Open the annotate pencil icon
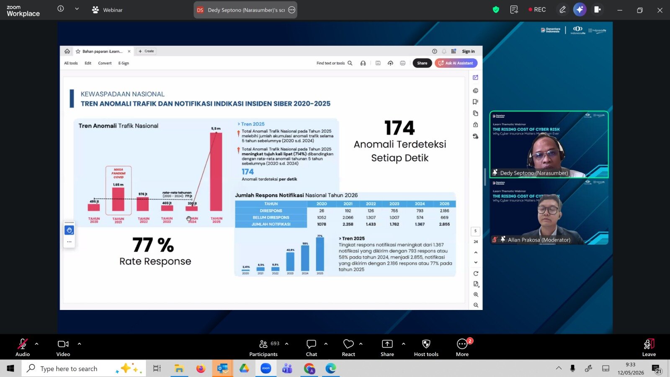Screen dimensions: 670x377 tap(562, 10)
